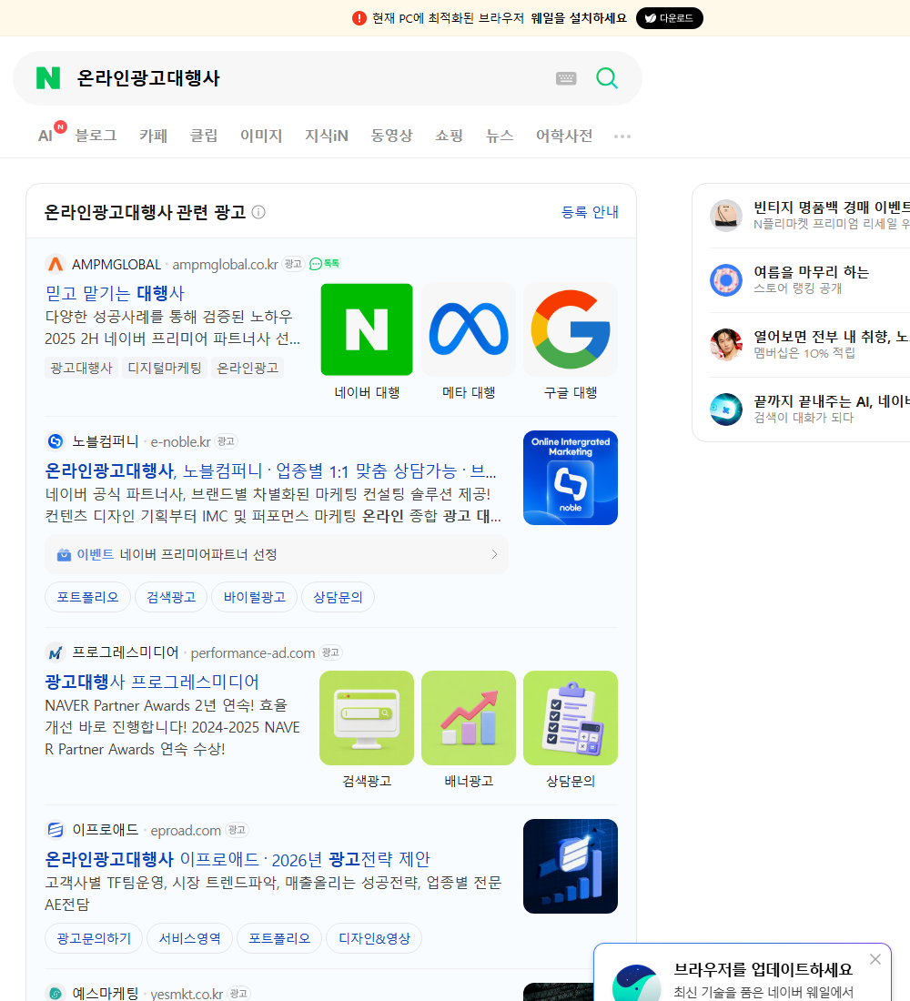
Task: Open the 구글 대행 thumbnail
Action: coord(571,329)
